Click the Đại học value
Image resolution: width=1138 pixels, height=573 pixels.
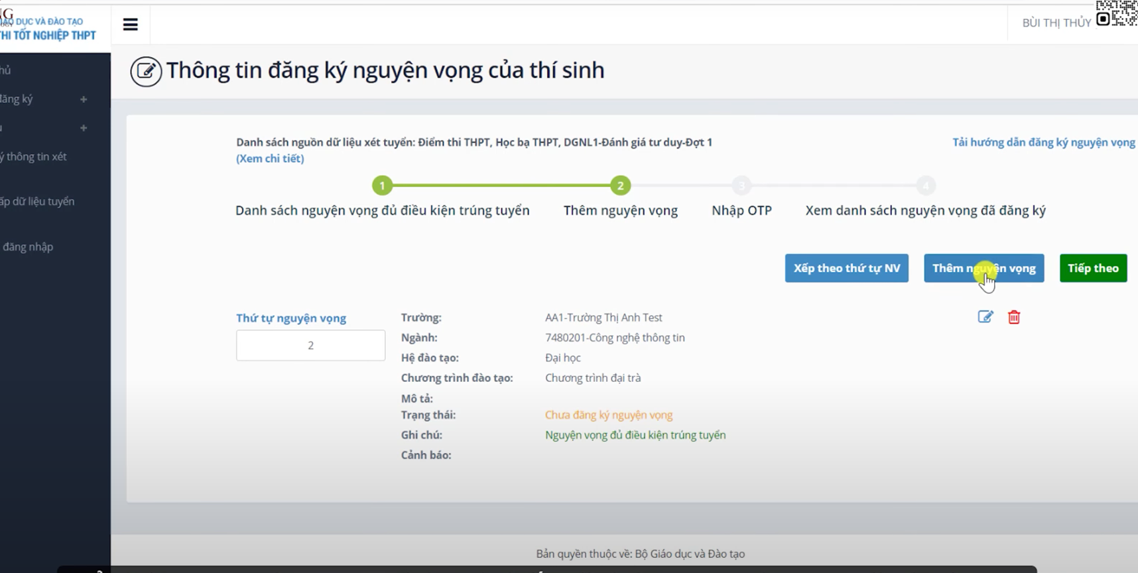[x=563, y=357]
